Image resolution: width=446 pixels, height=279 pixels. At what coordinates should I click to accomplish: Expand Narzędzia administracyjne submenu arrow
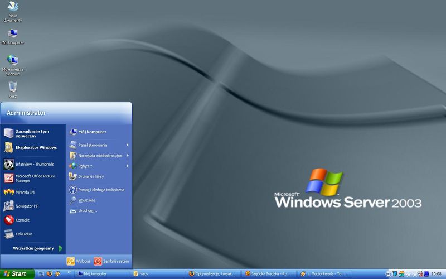pos(128,156)
